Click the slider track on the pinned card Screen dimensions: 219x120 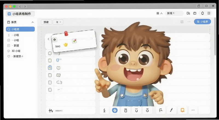tap(76, 39)
